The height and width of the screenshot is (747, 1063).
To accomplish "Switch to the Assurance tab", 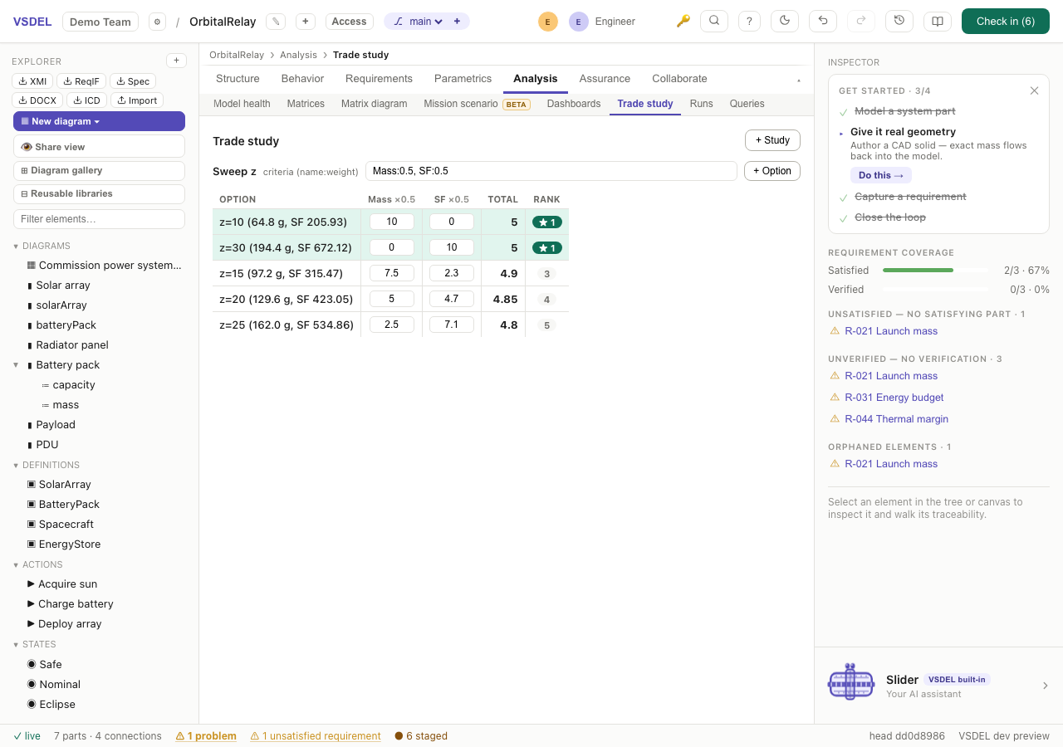I will 605,79.
